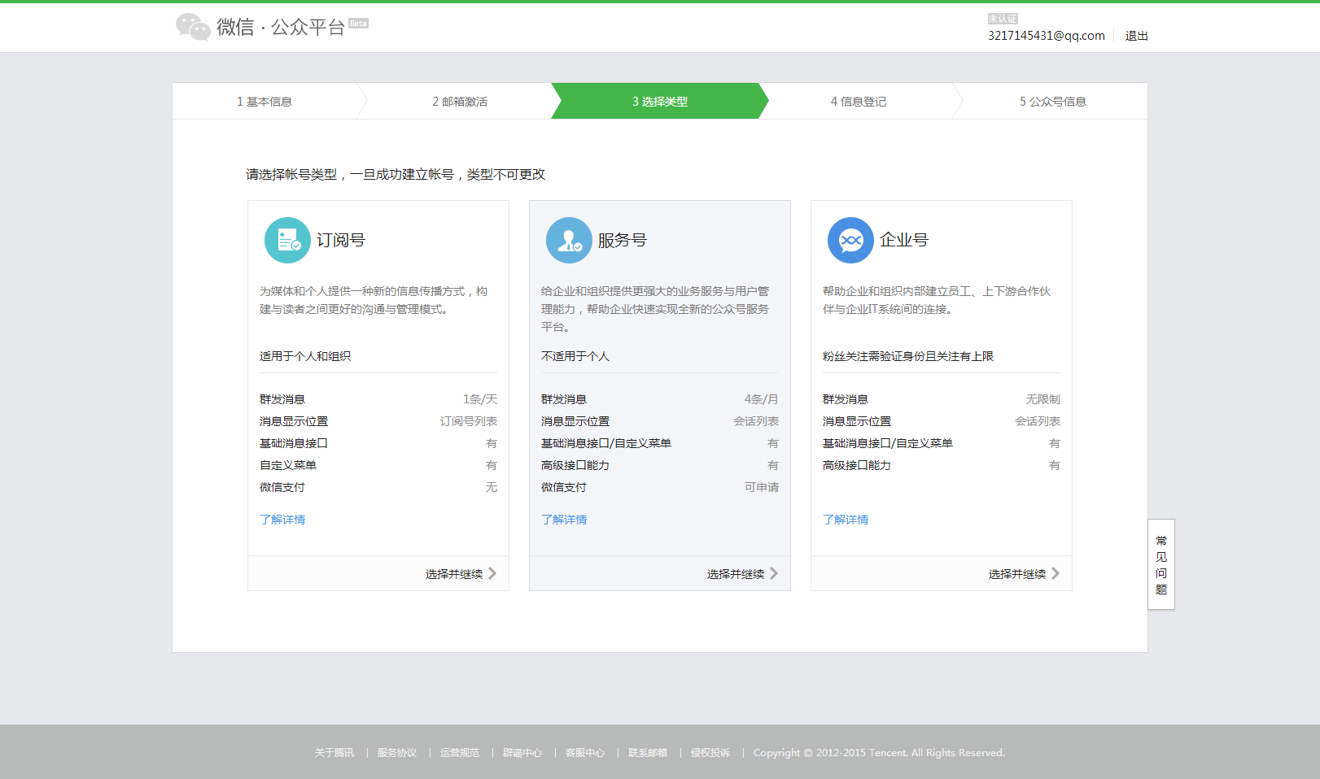The image size is (1320, 779).
Task: Select step 2 邮箱激活 tab
Action: click(460, 102)
